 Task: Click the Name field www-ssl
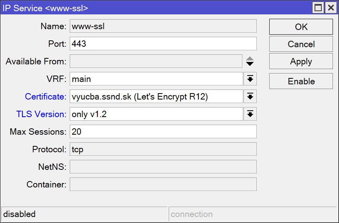click(x=163, y=26)
